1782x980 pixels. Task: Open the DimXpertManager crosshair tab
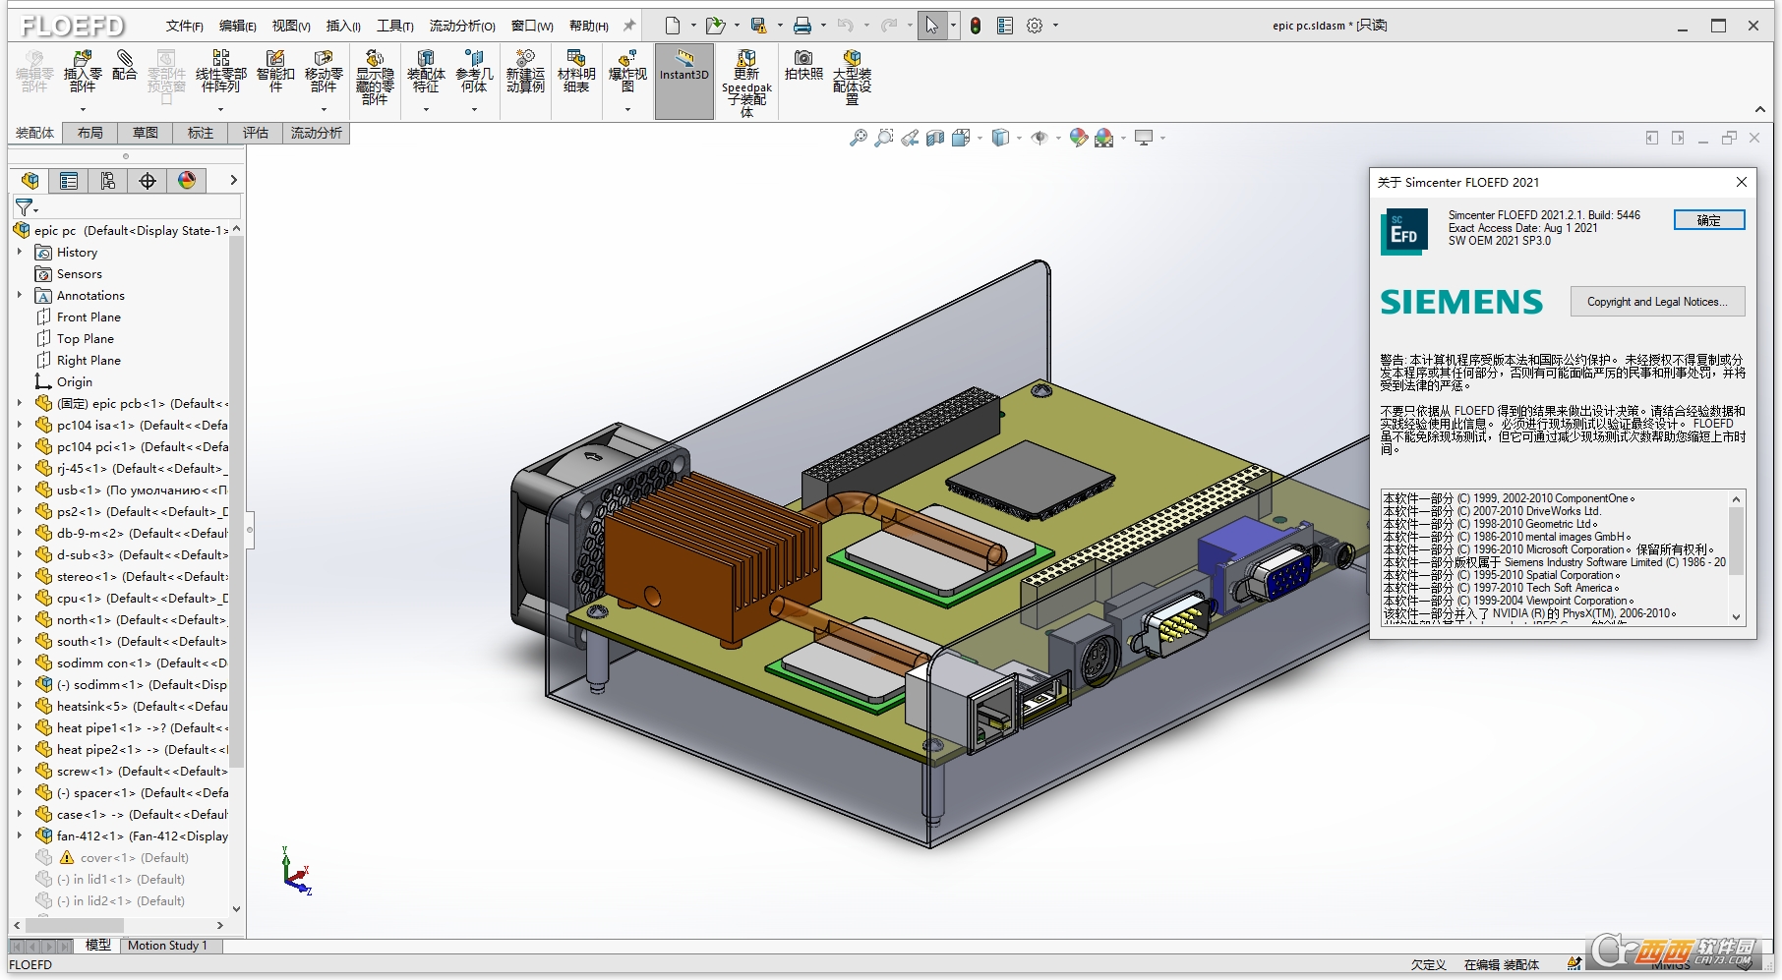coord(148,180)
